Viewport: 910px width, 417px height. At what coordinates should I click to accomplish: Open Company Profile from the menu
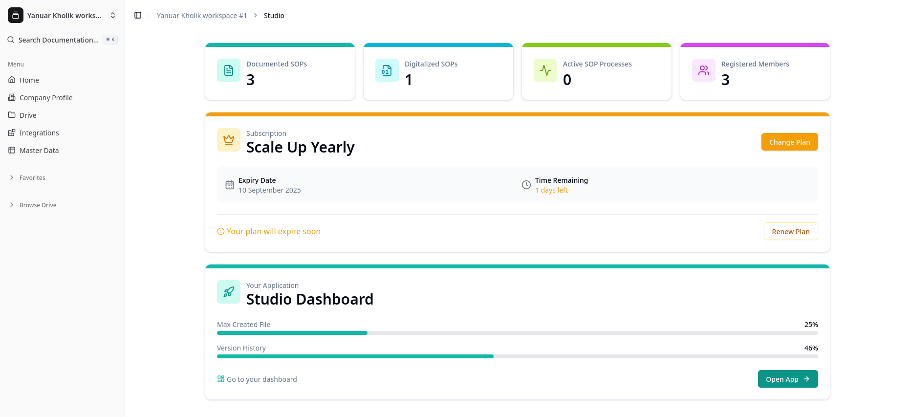[45, 98]
